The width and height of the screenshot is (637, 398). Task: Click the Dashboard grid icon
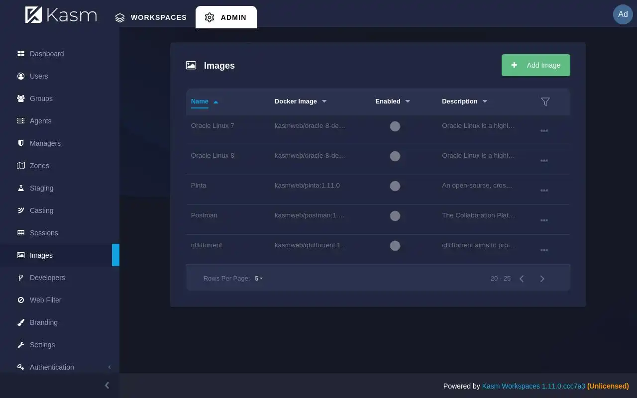click(21, 54)
